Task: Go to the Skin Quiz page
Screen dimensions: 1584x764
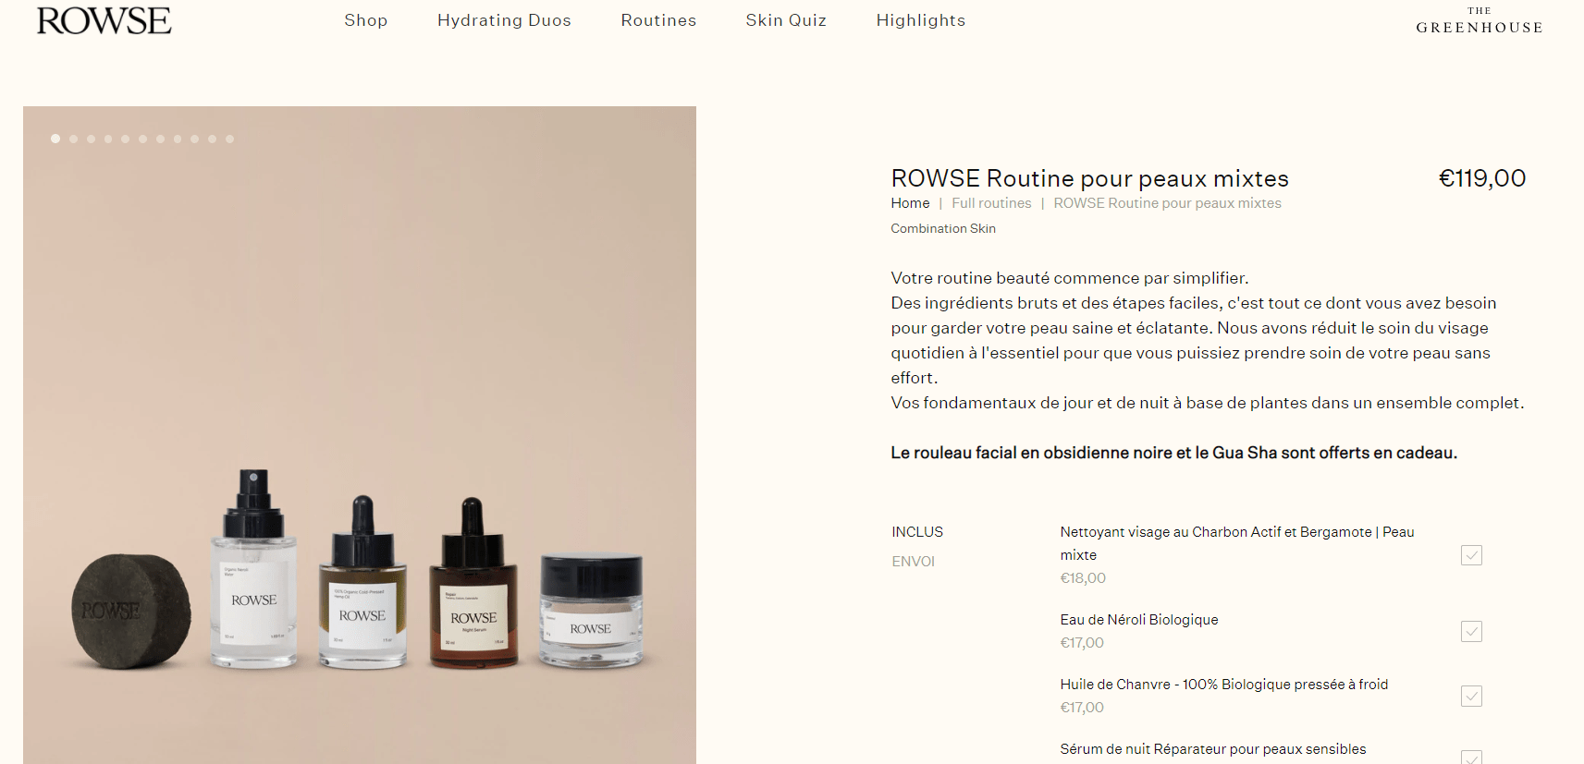Action: click(786, 20)
